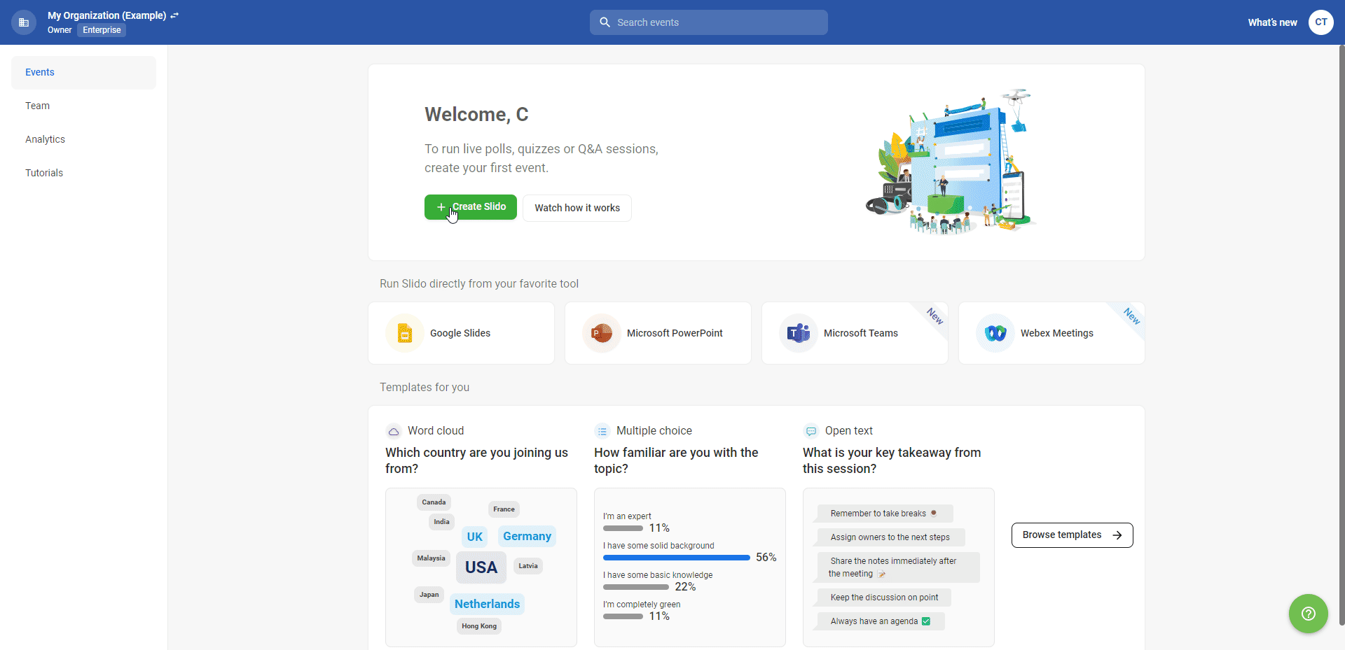
Task: Click 'Germany' in the word cloud
Action: pos(527,536)
